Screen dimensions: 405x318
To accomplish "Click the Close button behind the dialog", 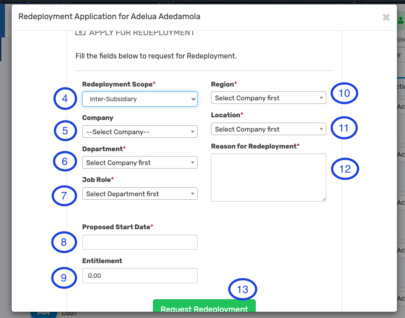I will (x=401, y=39).
